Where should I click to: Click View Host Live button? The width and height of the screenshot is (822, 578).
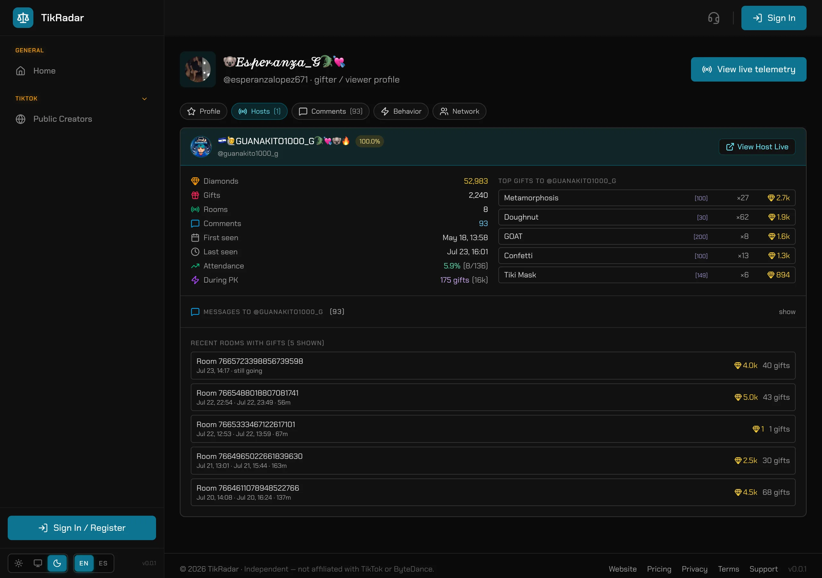pos(757,147)
